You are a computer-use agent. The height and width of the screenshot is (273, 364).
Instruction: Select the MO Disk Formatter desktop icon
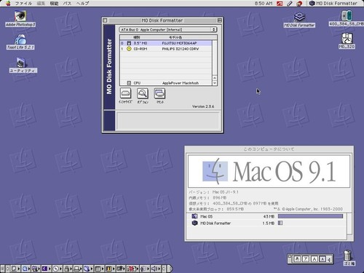point(299,20)
